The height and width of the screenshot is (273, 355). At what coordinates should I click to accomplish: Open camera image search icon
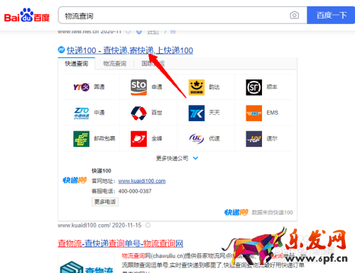point(294,16)
